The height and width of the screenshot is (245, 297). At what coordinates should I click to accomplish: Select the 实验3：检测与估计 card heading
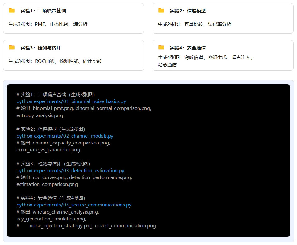tap(41, 48)
